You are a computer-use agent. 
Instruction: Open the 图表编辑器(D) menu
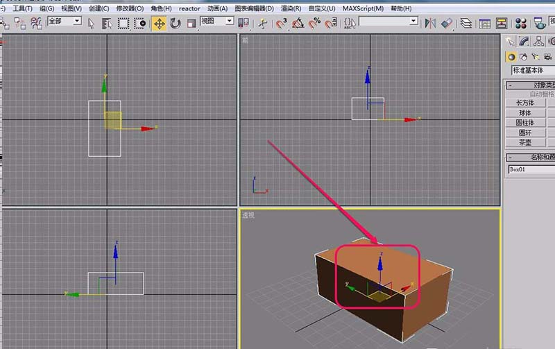point(254,8)
